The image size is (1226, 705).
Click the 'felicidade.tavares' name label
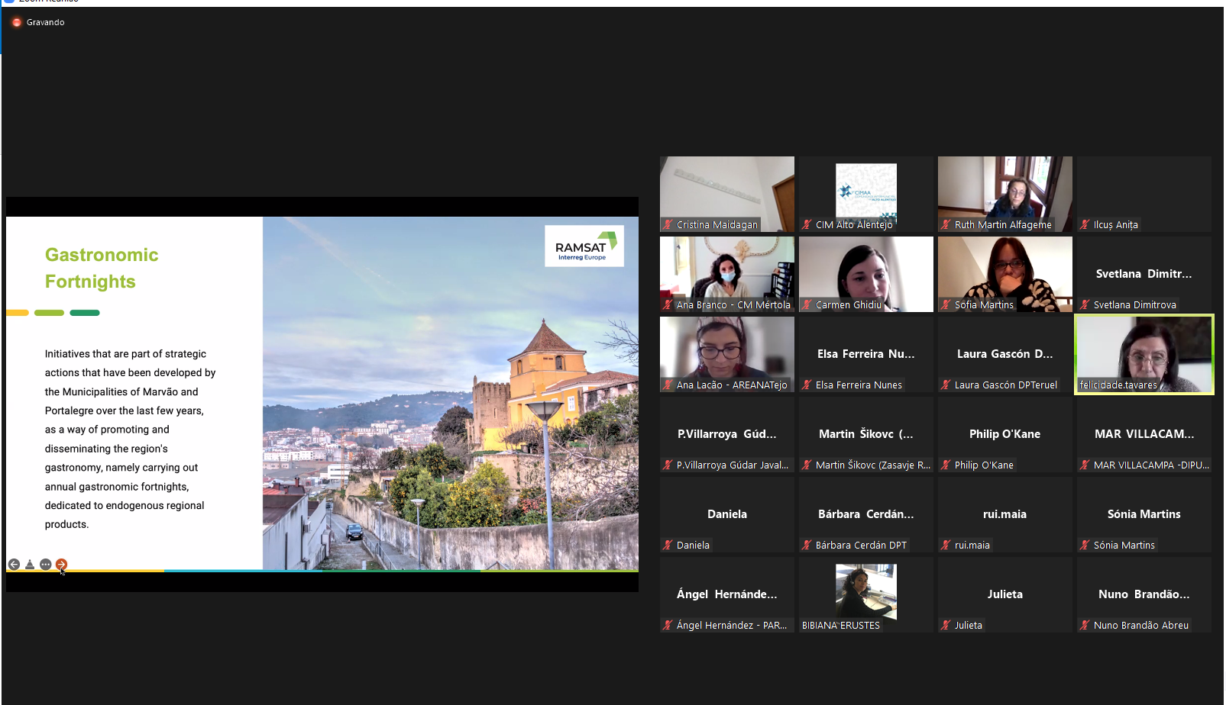coord(1118,385)
